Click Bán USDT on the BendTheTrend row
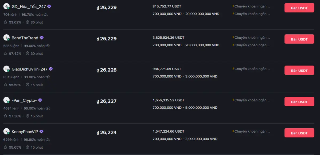320x155 pixels. pos(299,39)
